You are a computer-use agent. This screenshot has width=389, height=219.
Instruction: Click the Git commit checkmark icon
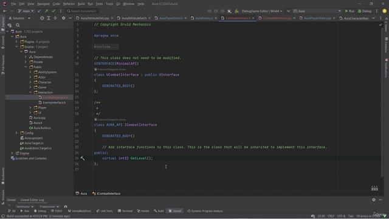[x=53, y=11]
